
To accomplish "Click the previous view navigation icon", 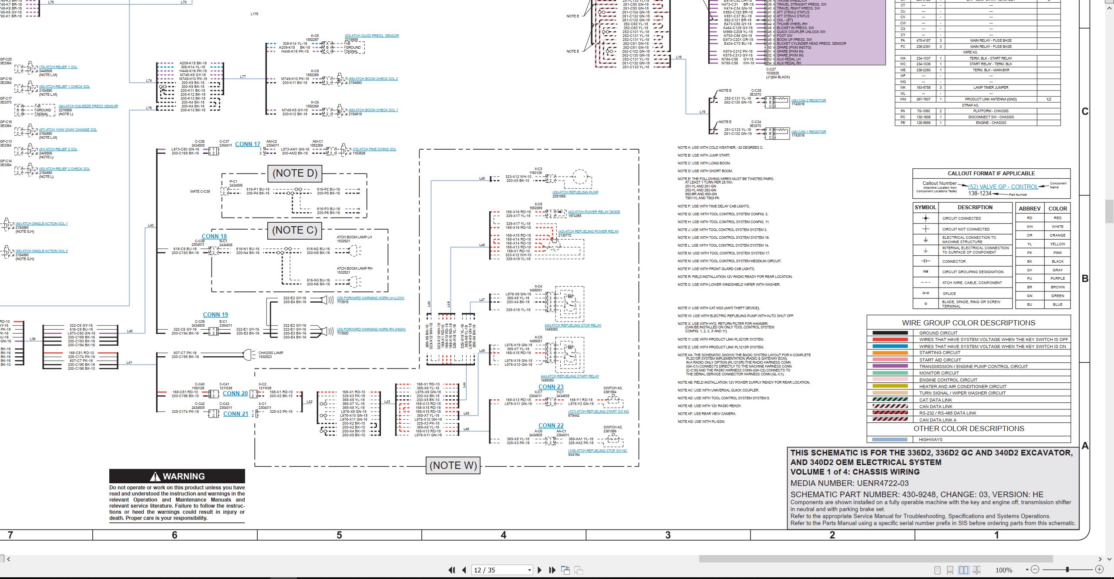I will tap(565, 570).
